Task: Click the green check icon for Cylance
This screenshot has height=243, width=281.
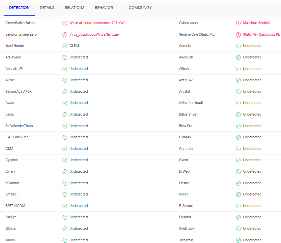Action: click(x=65, y=160)
